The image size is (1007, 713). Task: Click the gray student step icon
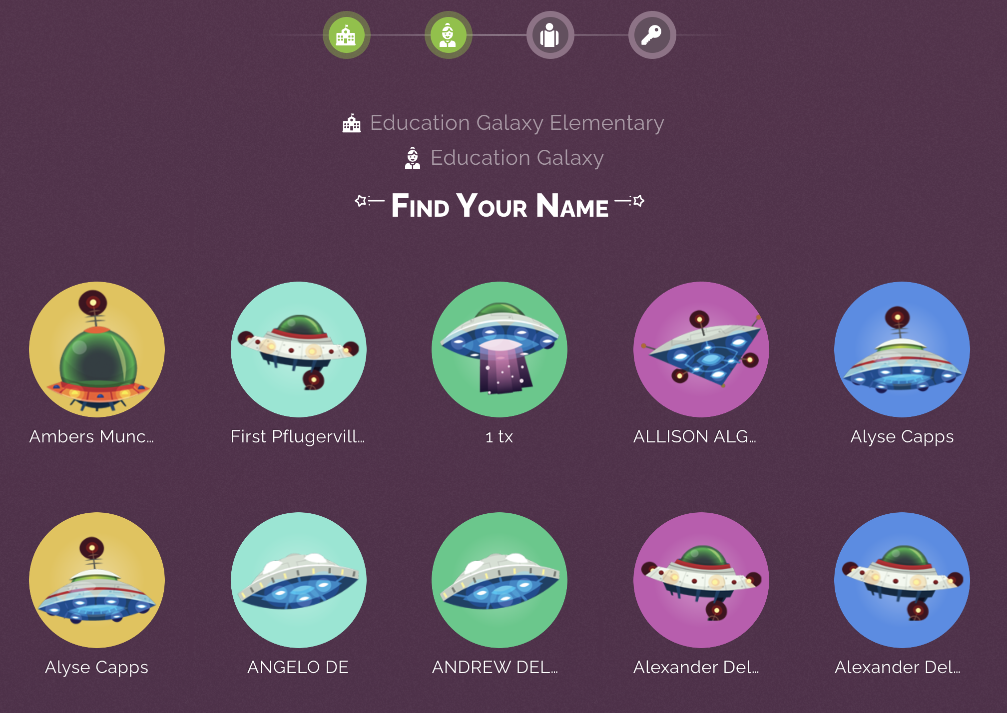(550, 35)
